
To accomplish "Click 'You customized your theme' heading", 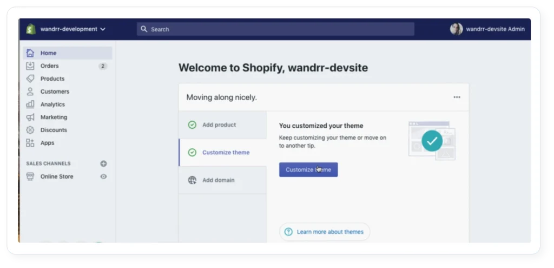I will tap(321, 126).
